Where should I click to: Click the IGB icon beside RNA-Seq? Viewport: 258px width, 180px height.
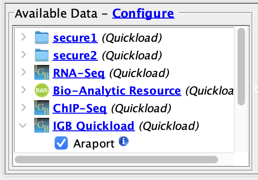point(42,72)
